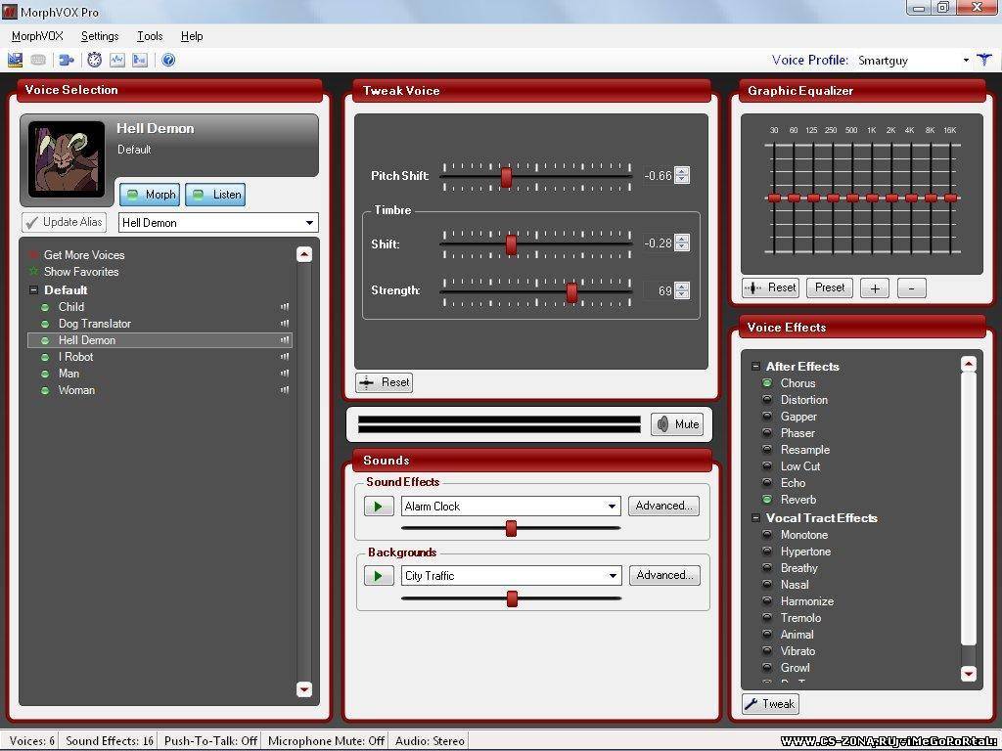Viewport: 1002px width, 751px height.
Task: Click the level bars icon next to Man
Action: tap(285, 374)
